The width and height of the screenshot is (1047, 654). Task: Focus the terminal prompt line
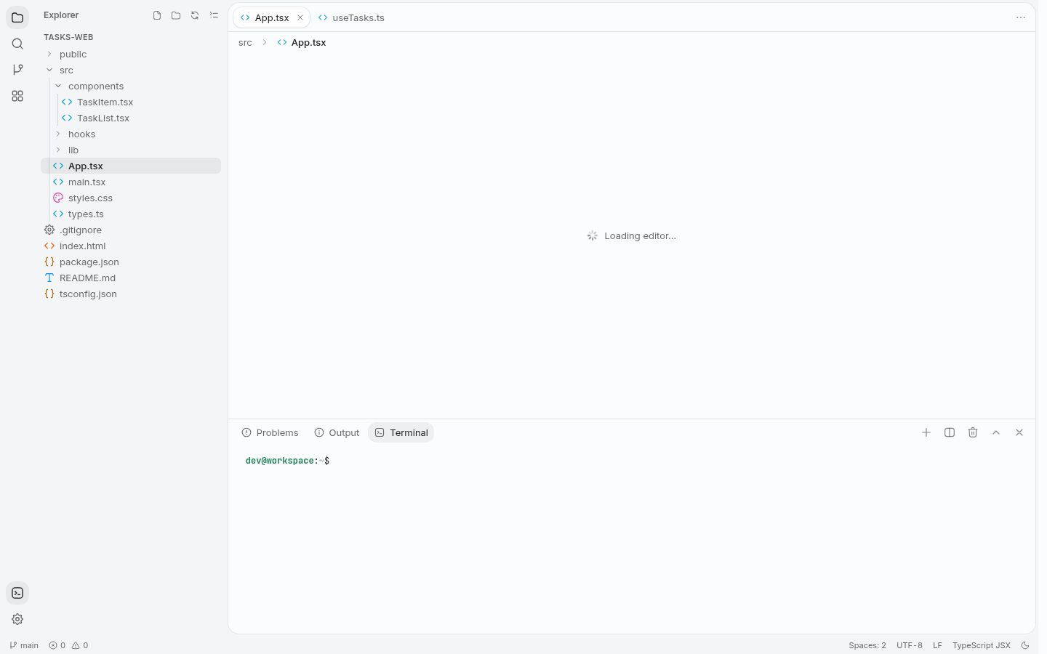288,461
